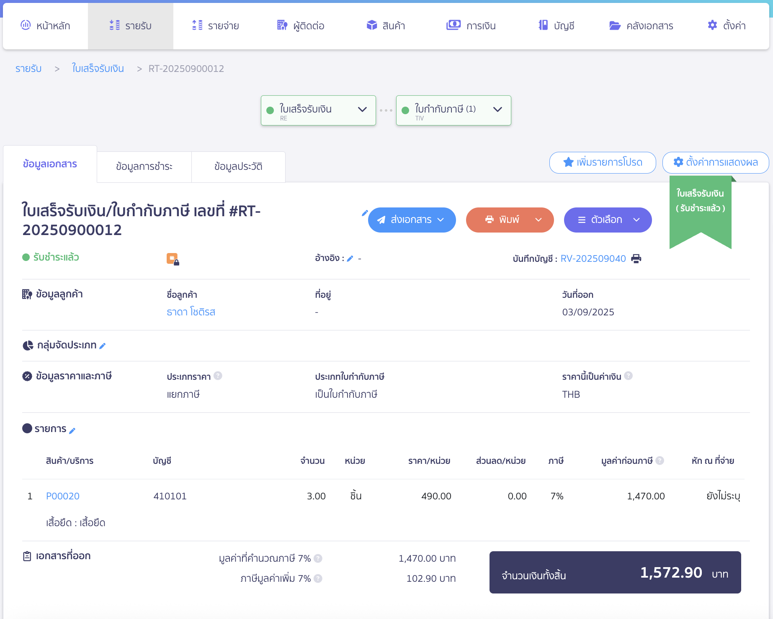Click the รายรับ sort-down icon
This screenshot has width=773, height=619.
pyautogui.click(x=114, y=25)
